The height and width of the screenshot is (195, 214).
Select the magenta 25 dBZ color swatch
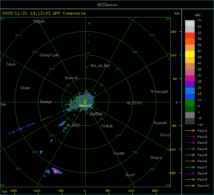(x=190, y=79)
